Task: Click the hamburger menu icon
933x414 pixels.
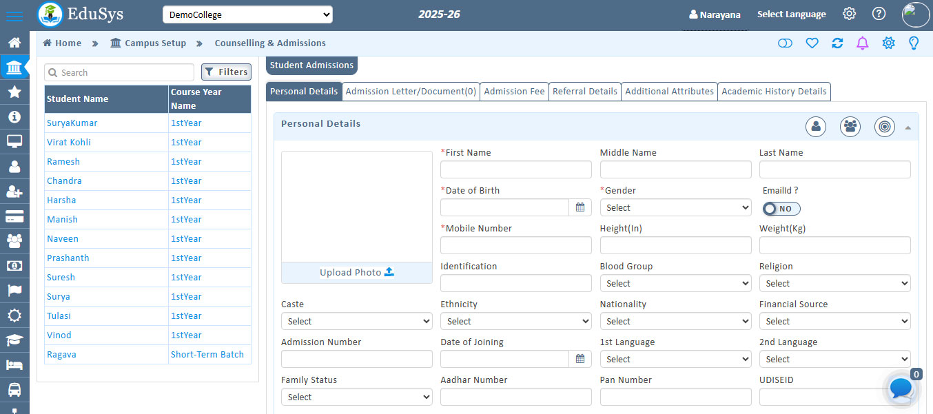Action: [x=14, y=15]
